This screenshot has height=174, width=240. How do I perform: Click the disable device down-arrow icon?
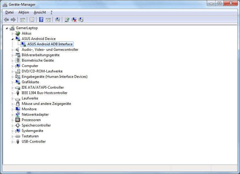pyautogui.click(x=81, y=20)
